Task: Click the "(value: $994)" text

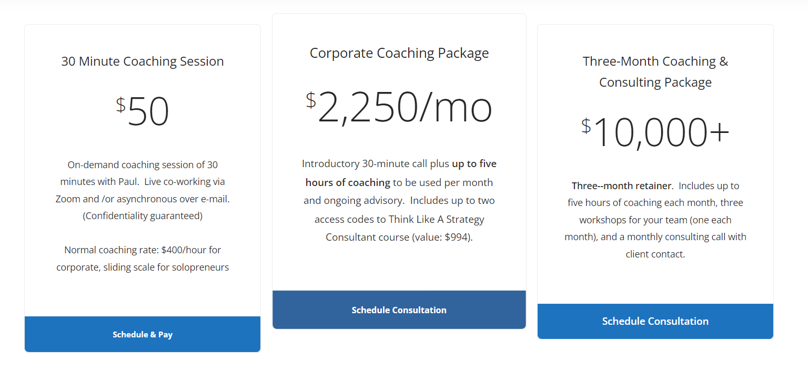Action: [x=451, y=237]
